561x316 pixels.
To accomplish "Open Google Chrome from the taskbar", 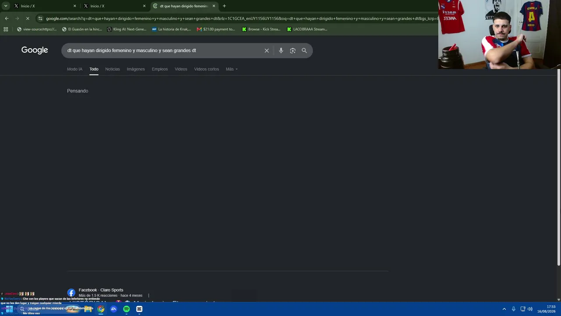I will coord(101,309).
